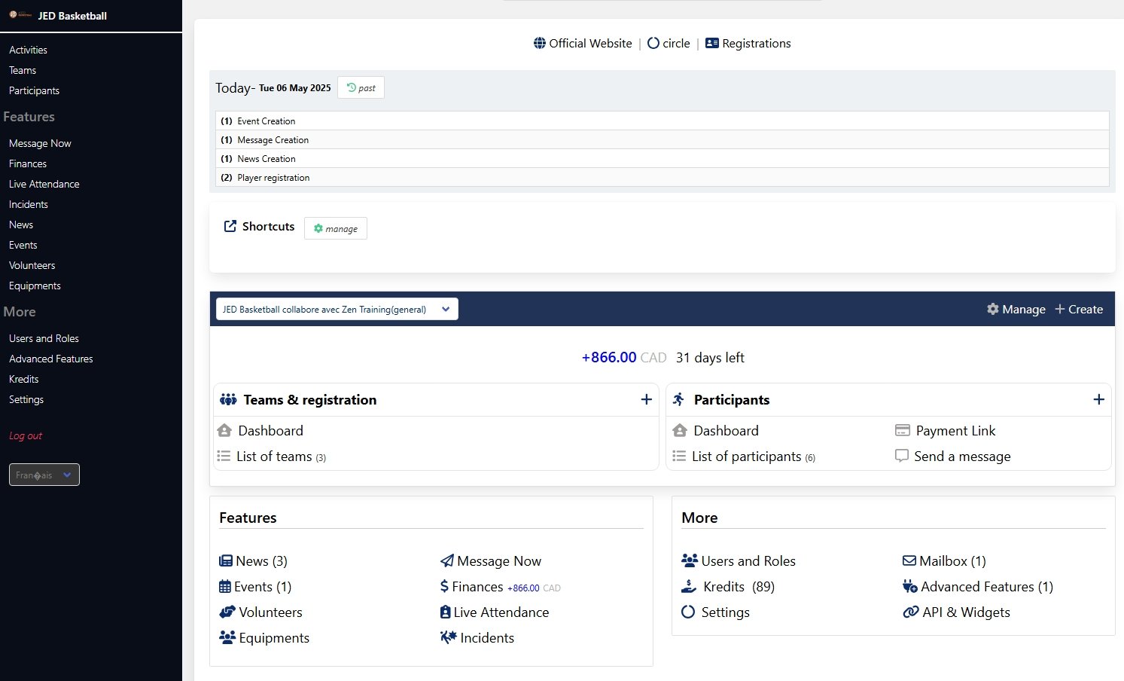Screen dimensions: 1124x681
Task: Click the circle icon beside Settings in More panel
Action: [688, 612]
